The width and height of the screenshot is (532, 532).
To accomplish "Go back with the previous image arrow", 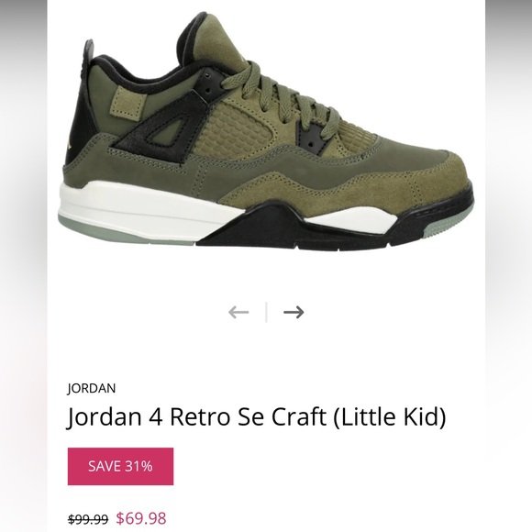I will [238, 312].
